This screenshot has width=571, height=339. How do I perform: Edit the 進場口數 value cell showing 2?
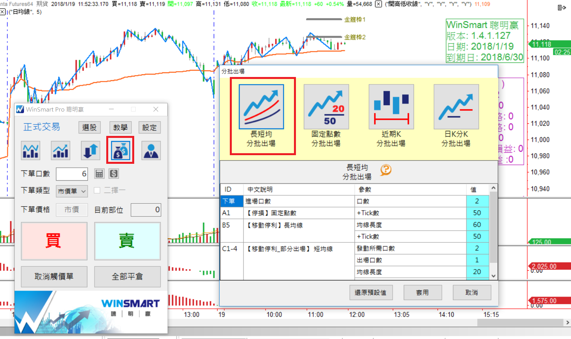(x=477, y=201)
